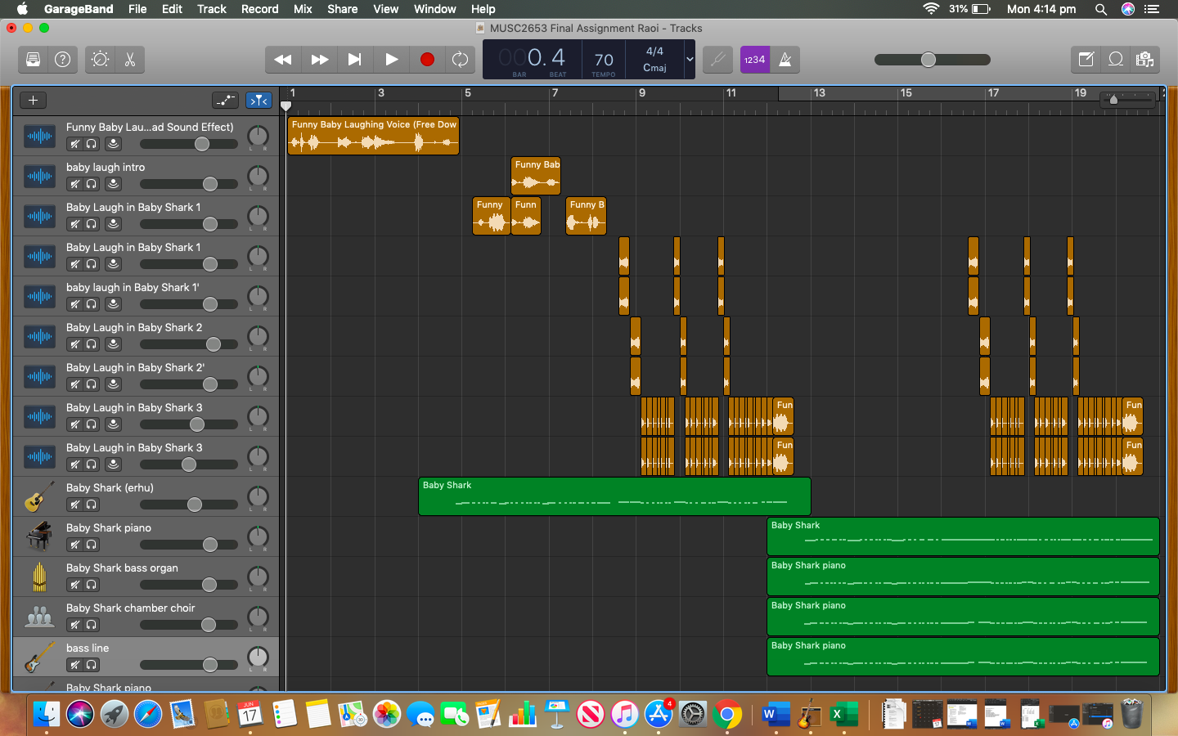1178x736 pixels.
Task: Open the Track menu
Action: (211, 9)
